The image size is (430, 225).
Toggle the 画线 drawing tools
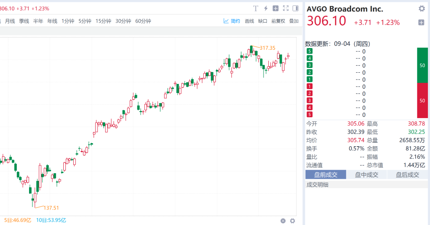pyautogui.click(x=249, y=21)
